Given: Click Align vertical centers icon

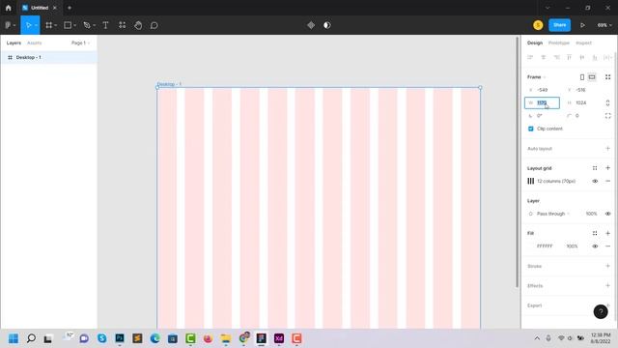Looking at the screenshot, I should 581,58.
